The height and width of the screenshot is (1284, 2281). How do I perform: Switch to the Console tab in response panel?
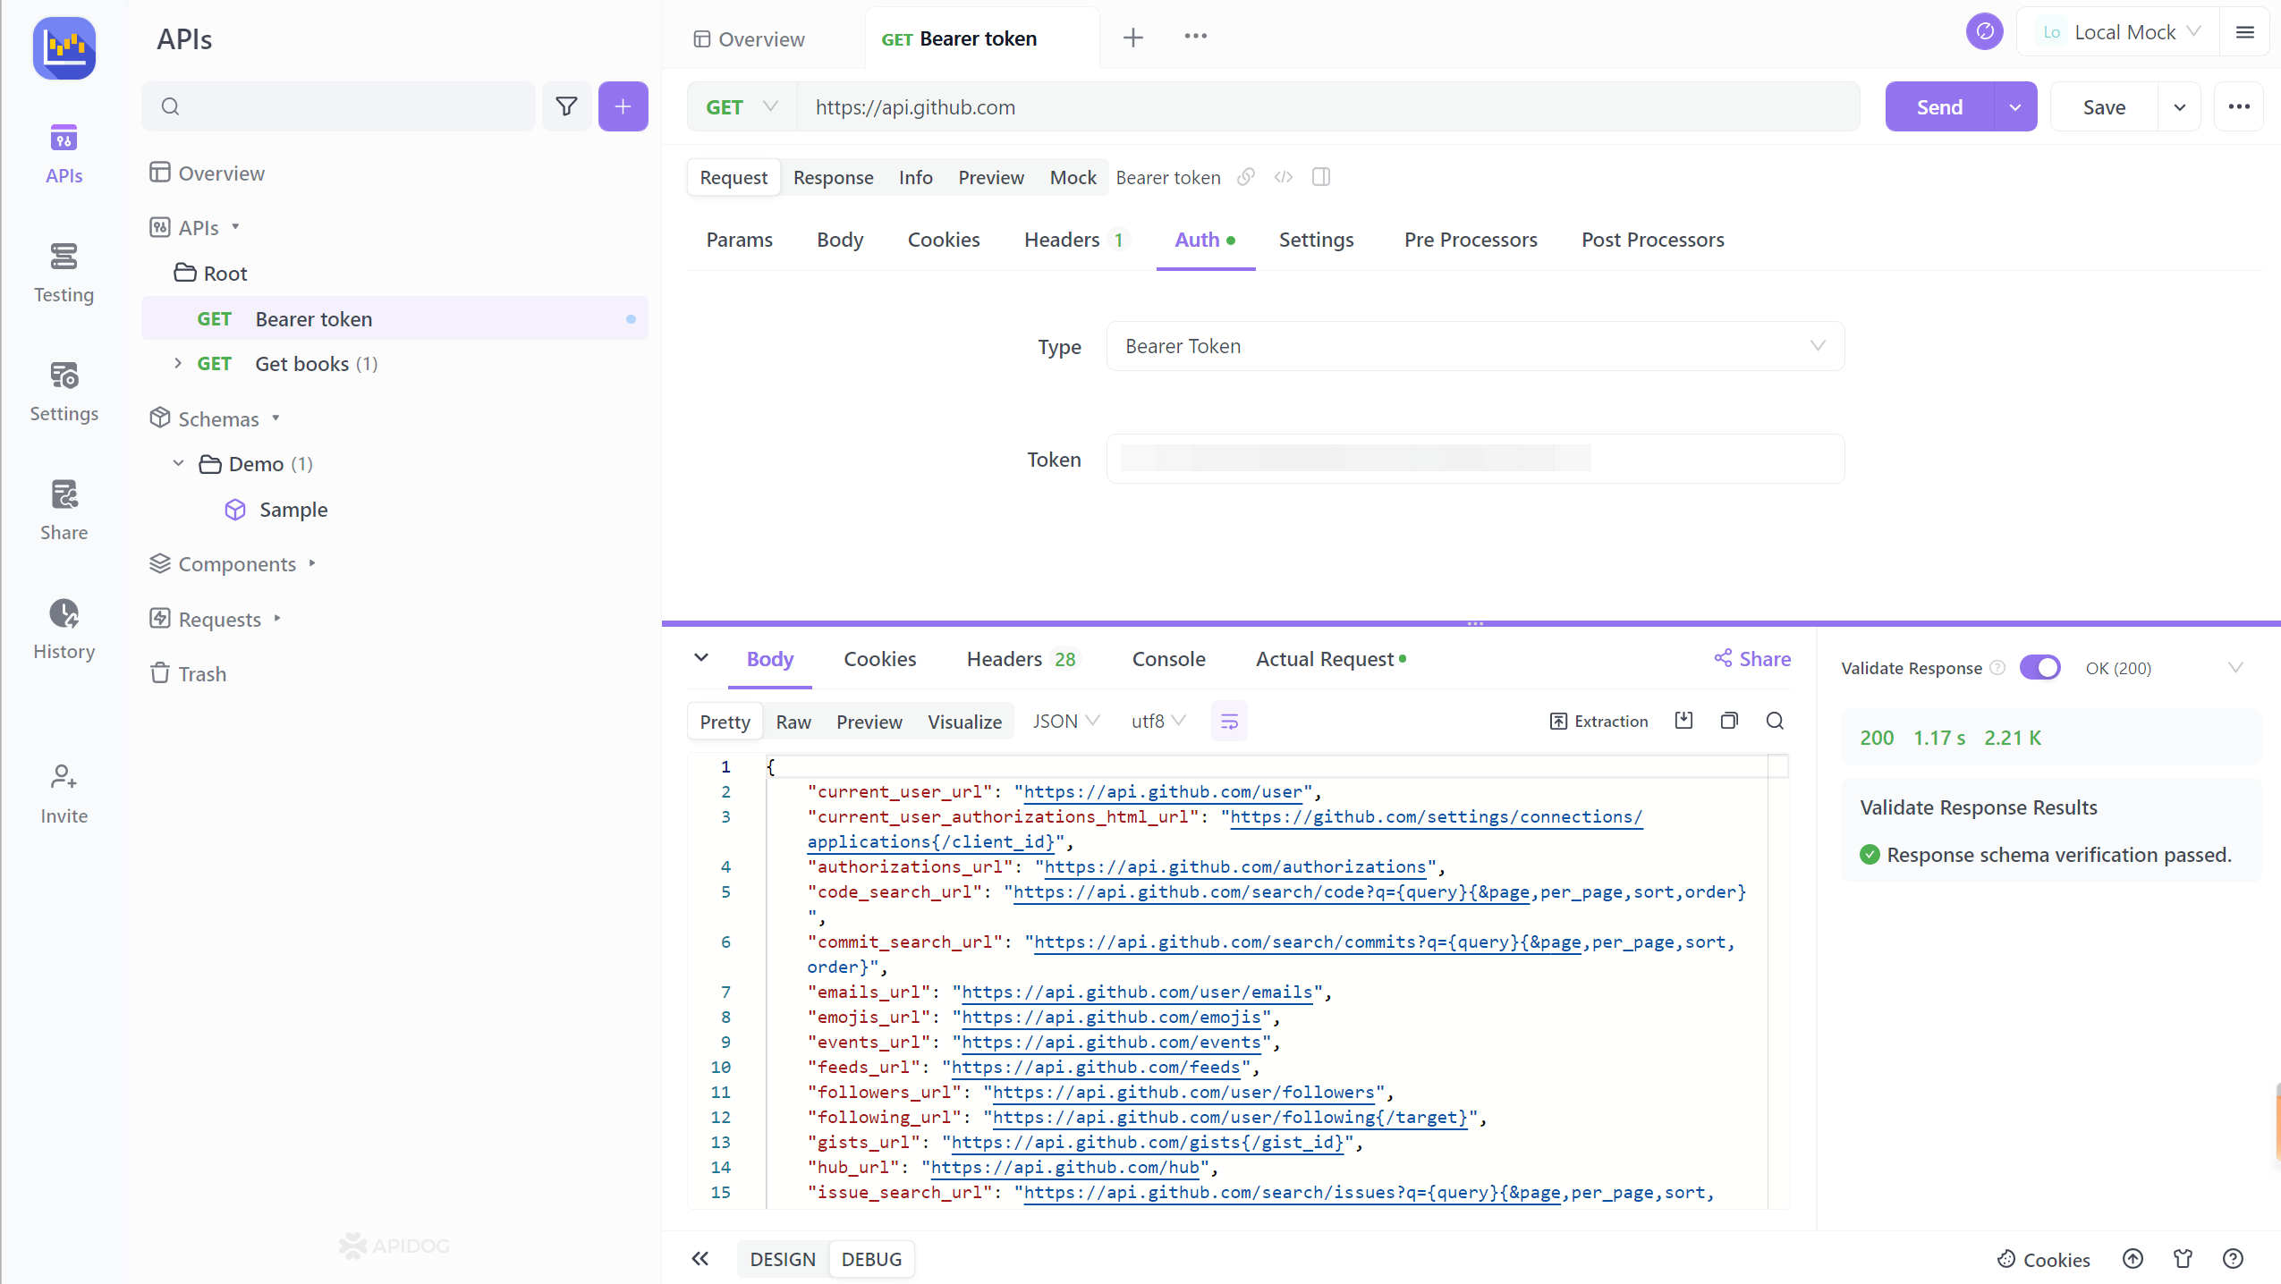tap(1168, 659)
